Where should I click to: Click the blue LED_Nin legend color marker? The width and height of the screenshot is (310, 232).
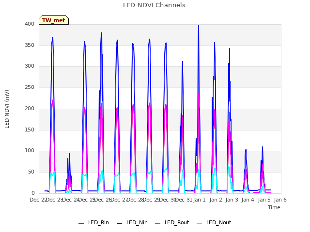pos(120,223)
